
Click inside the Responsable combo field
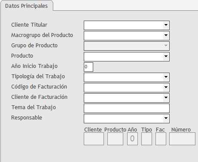(x=124, y=119)
